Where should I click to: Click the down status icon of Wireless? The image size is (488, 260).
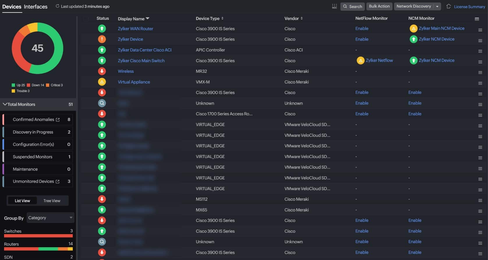102,71
